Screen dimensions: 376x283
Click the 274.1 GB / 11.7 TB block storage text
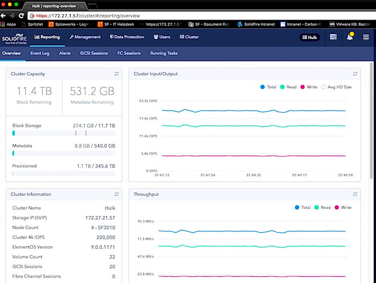[94, 126]
